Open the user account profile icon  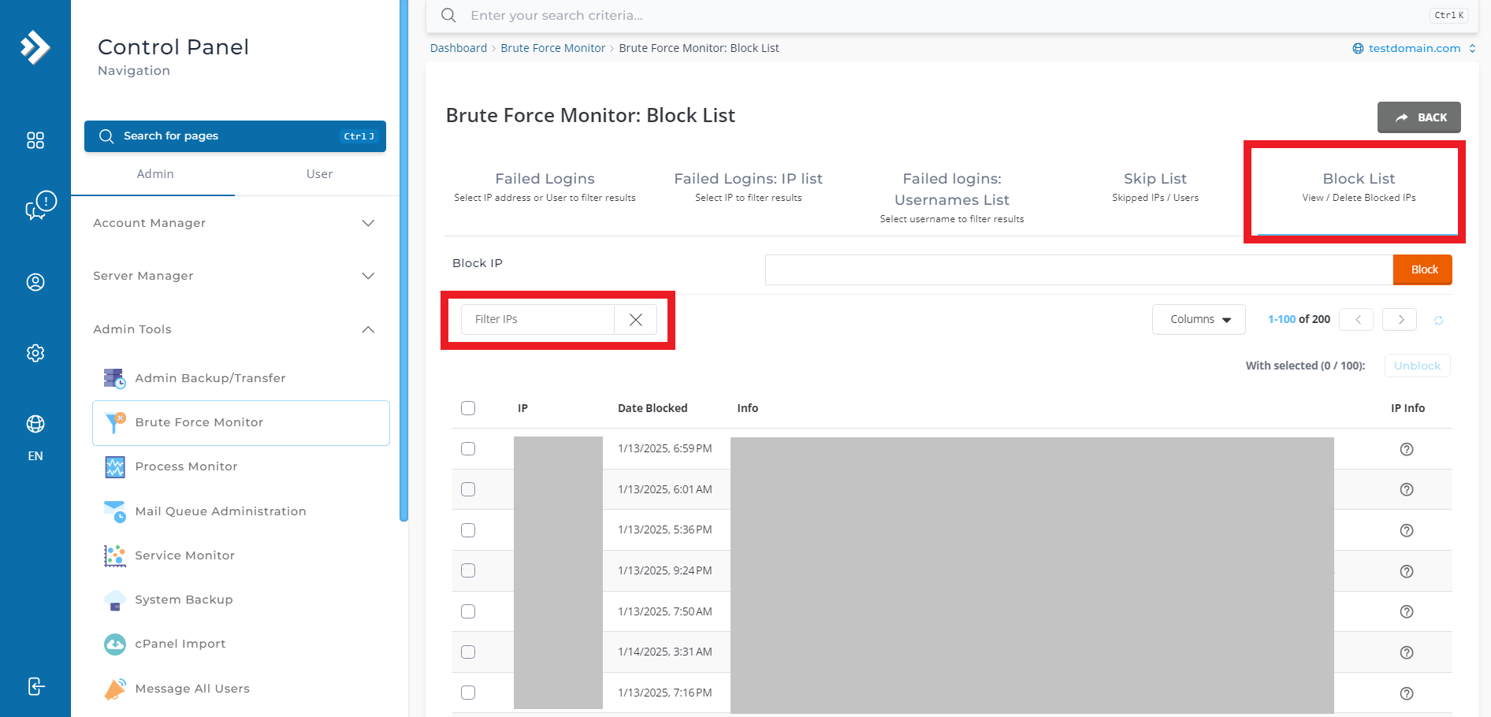(x=35, y=282)
